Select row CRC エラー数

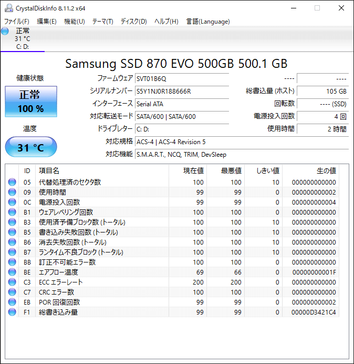(x=172, y=292)
